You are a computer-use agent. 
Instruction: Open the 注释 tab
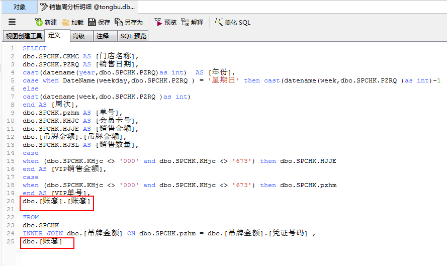105,36
